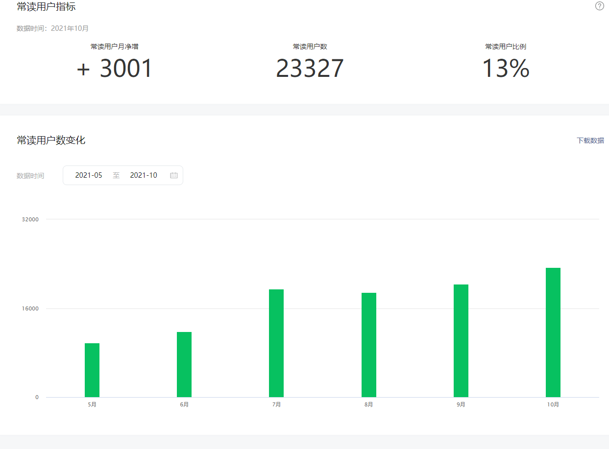The height and width of the screenshot is (449, 609).
Task: Click the 13% ratio value
Action: (x=506, y=69)
